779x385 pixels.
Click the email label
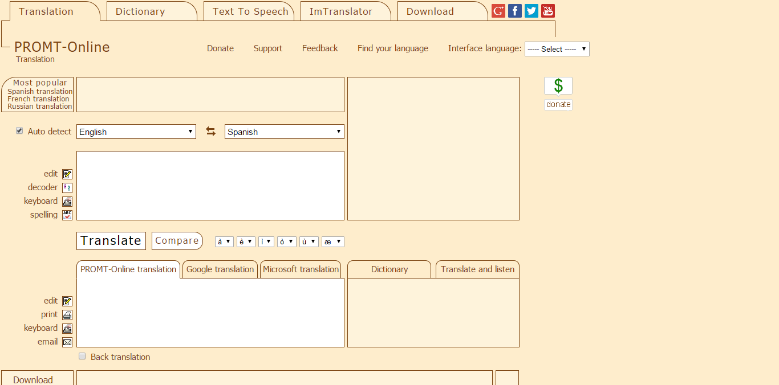pyautogui.click(x=47, y=342)
